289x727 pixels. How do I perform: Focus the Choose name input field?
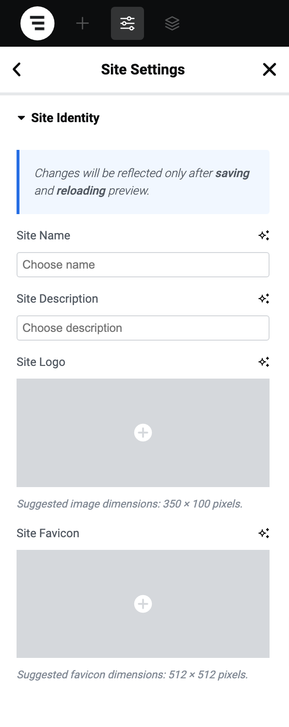pos(143,265)
